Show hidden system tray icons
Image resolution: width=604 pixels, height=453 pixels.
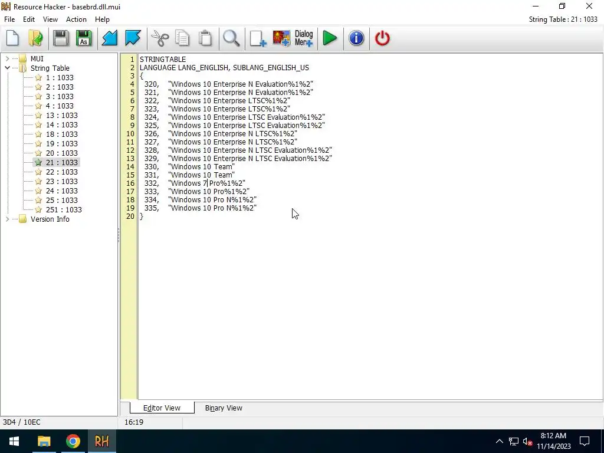[499, 441]
